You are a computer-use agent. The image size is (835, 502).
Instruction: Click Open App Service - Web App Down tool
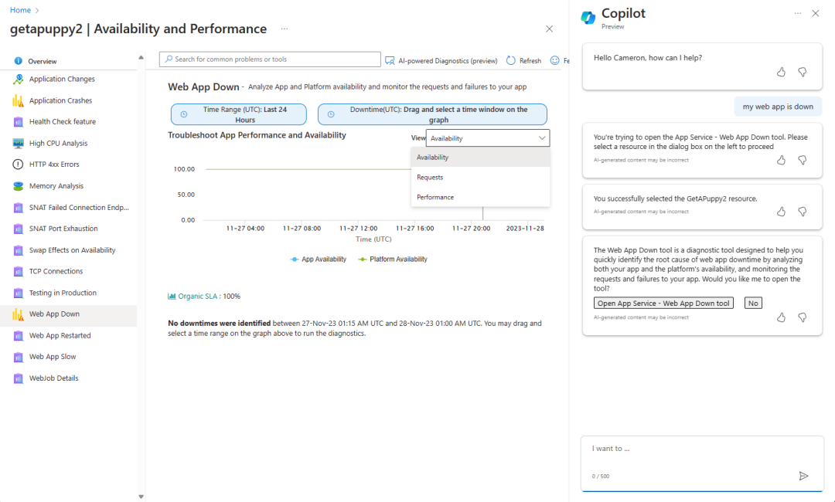coord(663,304)
